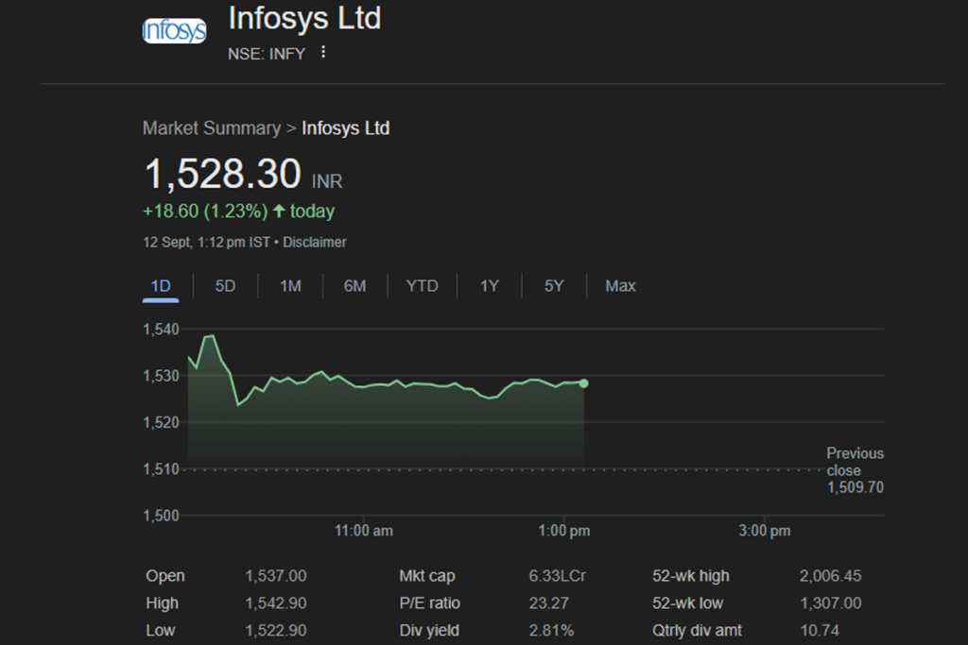Click the green up arrow near today

[x=279, y=211]
